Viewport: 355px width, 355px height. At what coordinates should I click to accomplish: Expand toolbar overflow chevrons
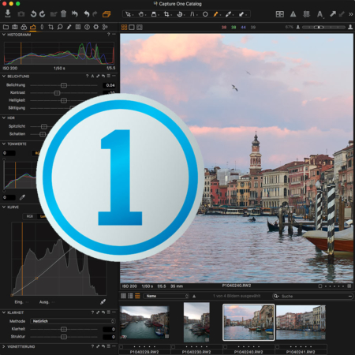351,14
